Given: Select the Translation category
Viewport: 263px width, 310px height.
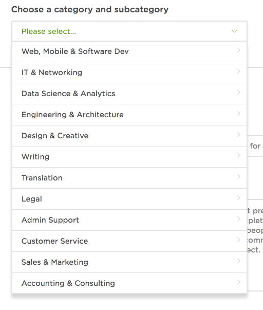Looking at the screenshot, I should (129, 178).
